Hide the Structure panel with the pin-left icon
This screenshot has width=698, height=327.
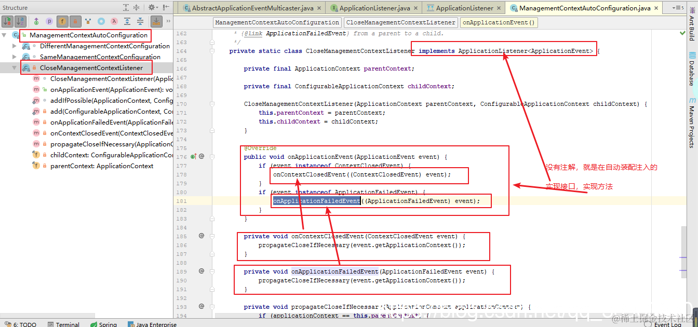(x=166, y=7)
